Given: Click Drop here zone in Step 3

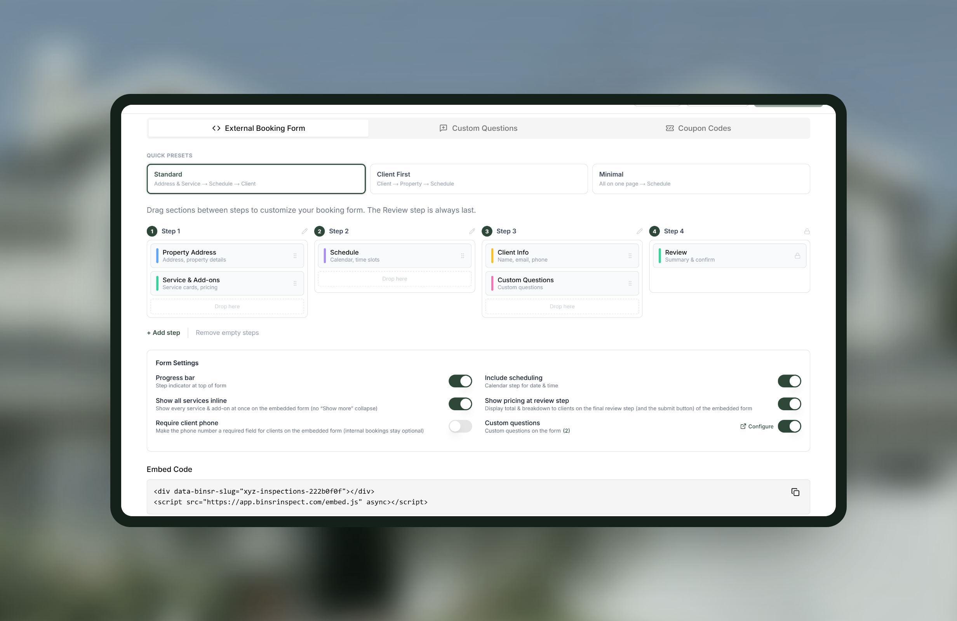Looking at the screenshot, I should [562, 306].
